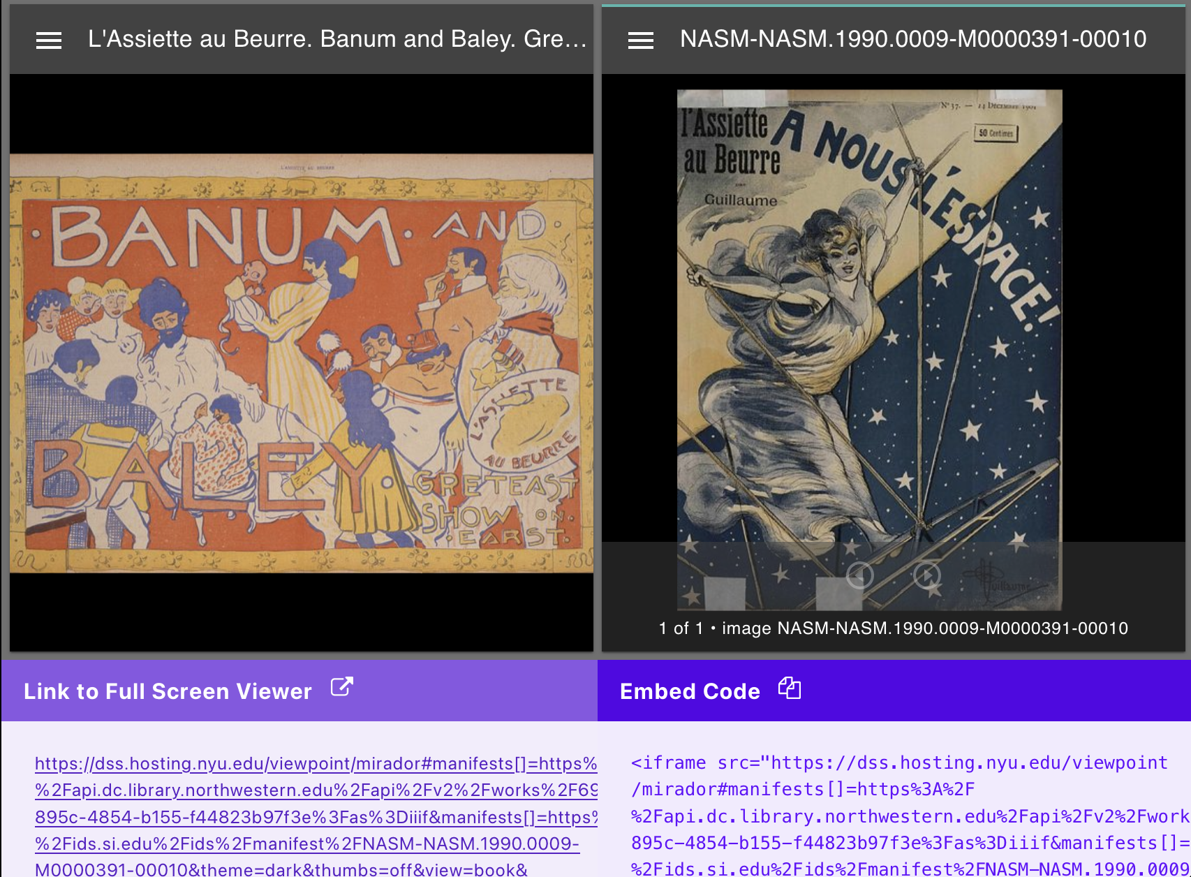Click the L'Assiette au Beurre window title
Image resolution: width=1191 pixels, height=877 pixels.
337,39
